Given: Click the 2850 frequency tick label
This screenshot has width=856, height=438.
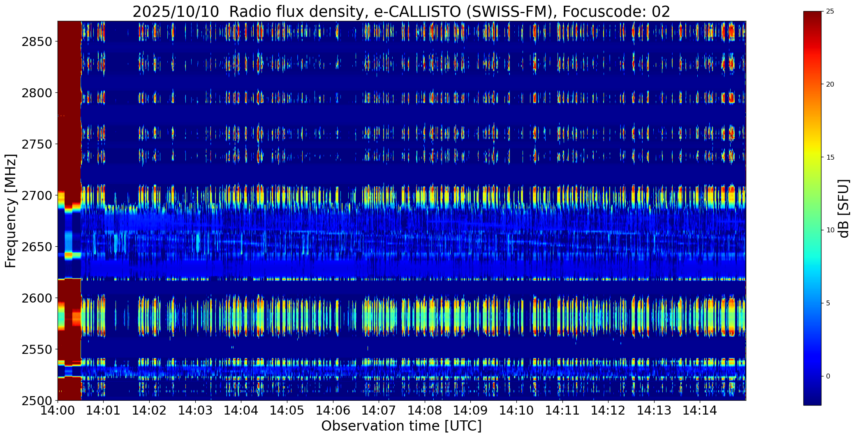Looking at the screenshot, I should coord(37,42).
